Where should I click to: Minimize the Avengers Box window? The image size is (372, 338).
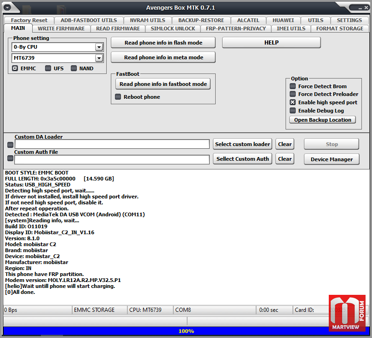[360, 8]
